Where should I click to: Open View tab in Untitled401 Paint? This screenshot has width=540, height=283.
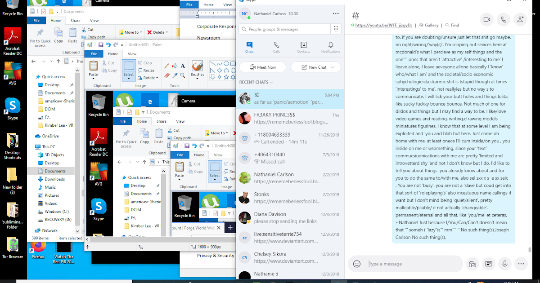132,54
